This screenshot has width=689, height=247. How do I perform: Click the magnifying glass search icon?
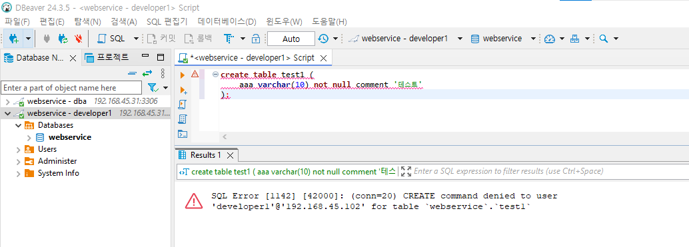coord(604,39)
